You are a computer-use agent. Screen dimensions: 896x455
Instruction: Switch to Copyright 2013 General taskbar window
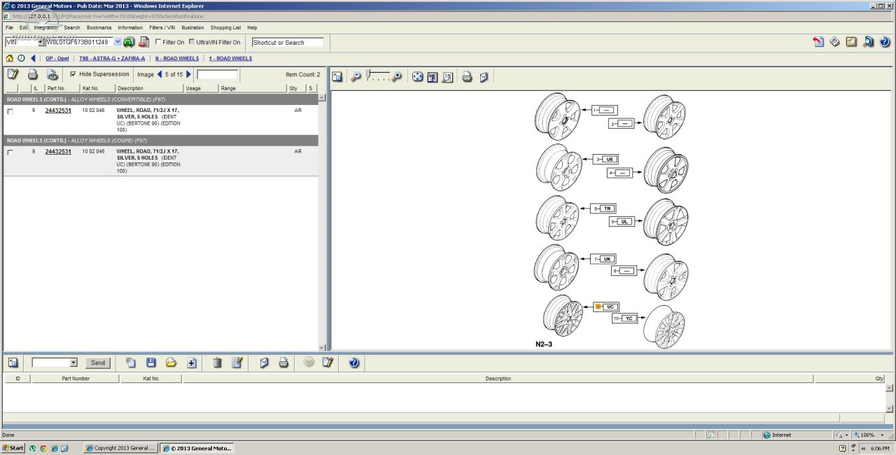[120, 448]
